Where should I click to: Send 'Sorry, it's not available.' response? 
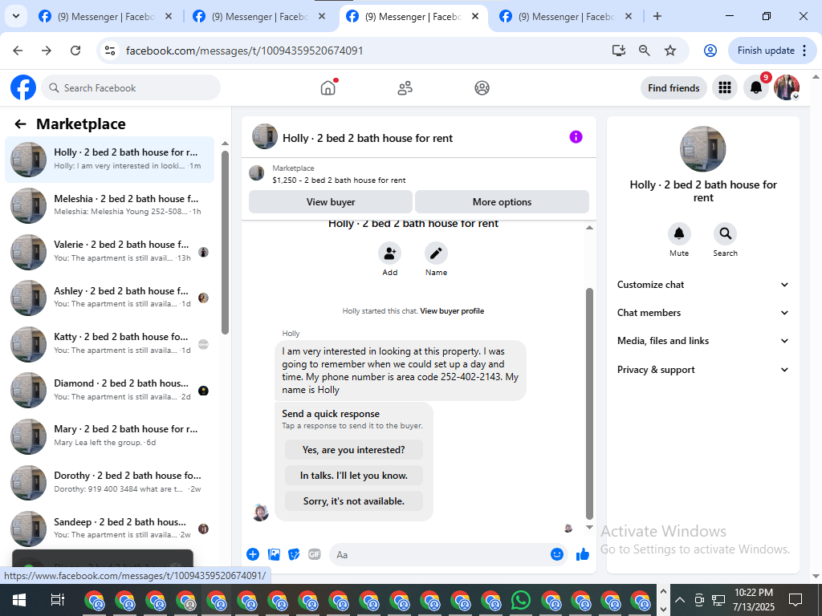[354, 501]
